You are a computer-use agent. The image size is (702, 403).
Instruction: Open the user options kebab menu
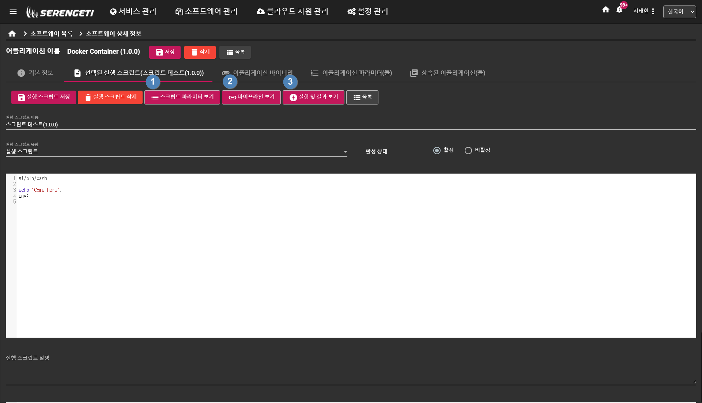tap(653, 11)
